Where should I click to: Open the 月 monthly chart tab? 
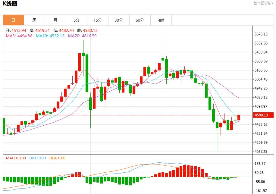(x=55, y=20)
